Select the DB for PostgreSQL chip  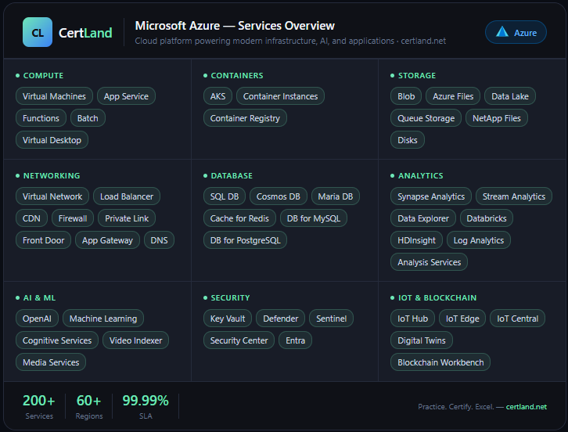point(245,240)
